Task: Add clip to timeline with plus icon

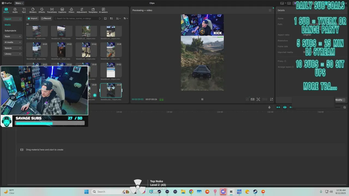Action: point(95,95)
